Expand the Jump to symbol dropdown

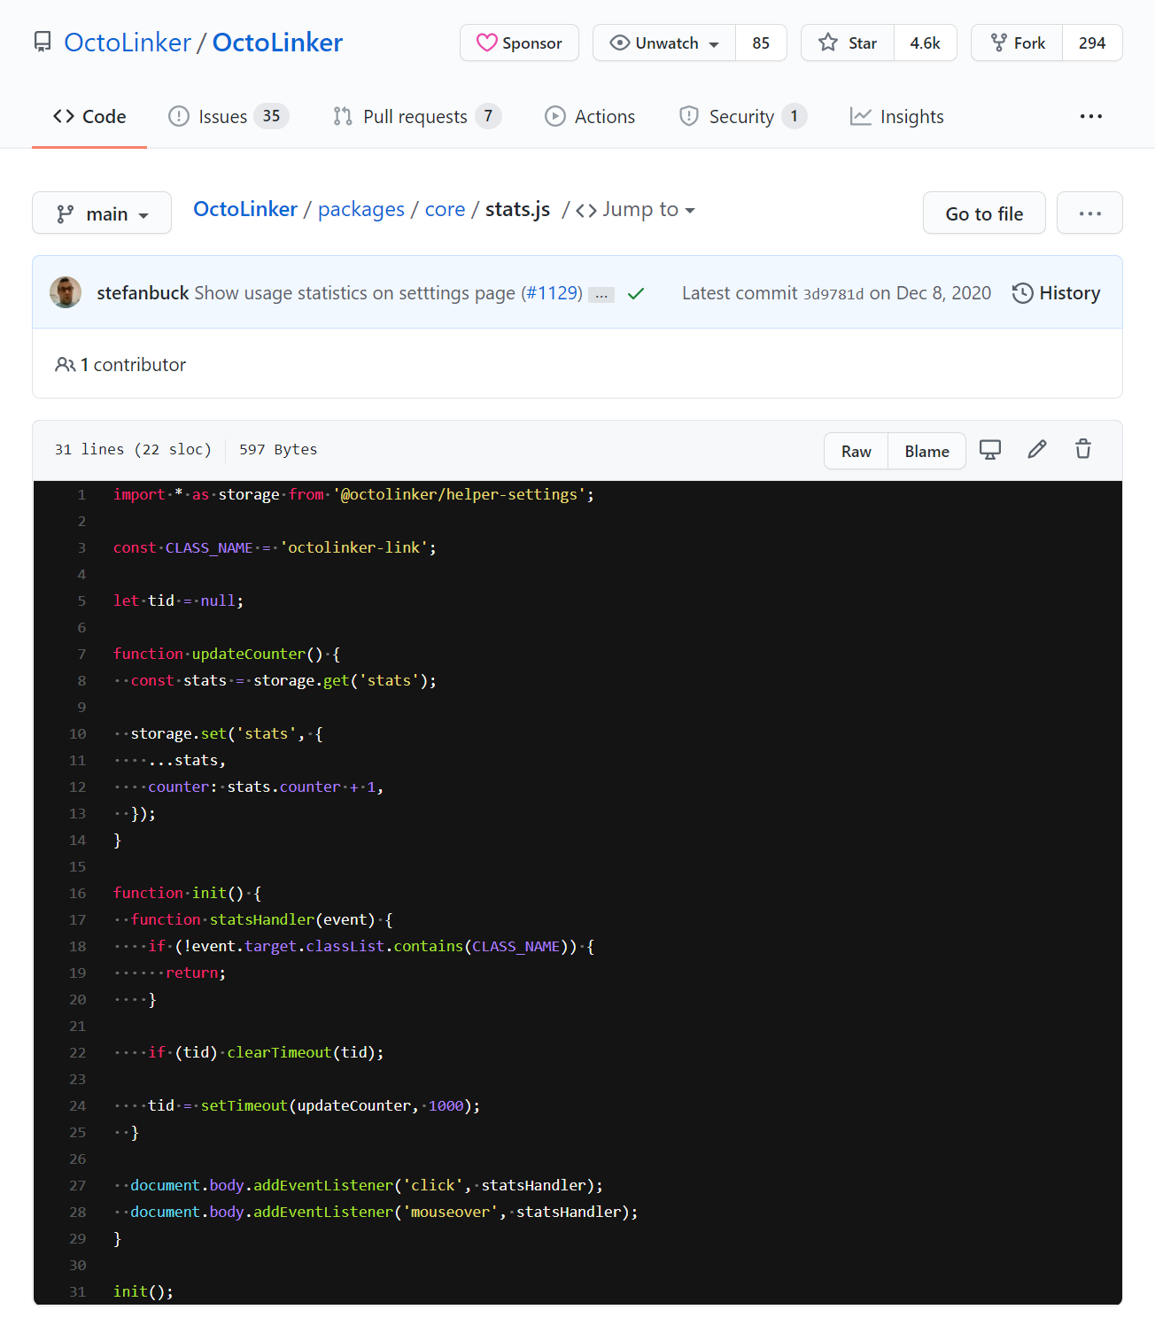click(635, 209)
